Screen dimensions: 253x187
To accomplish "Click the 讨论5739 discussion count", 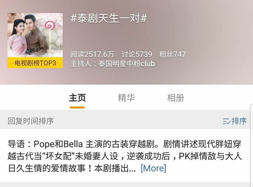I will pyautogui.click(x=137, y=54).
